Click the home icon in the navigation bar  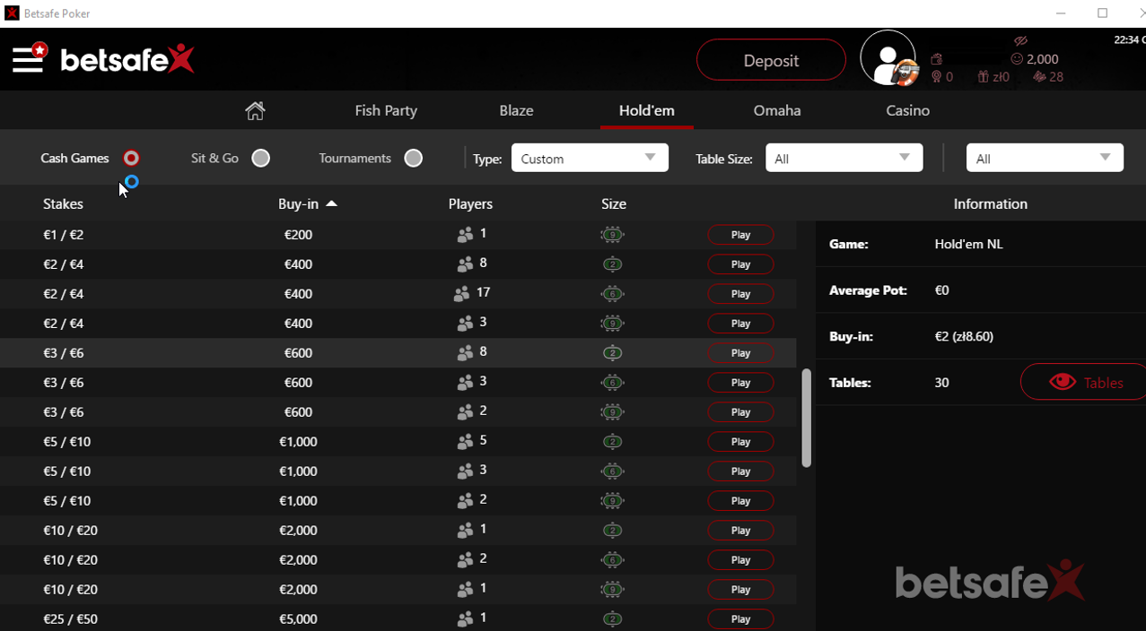tap(255, 109)
